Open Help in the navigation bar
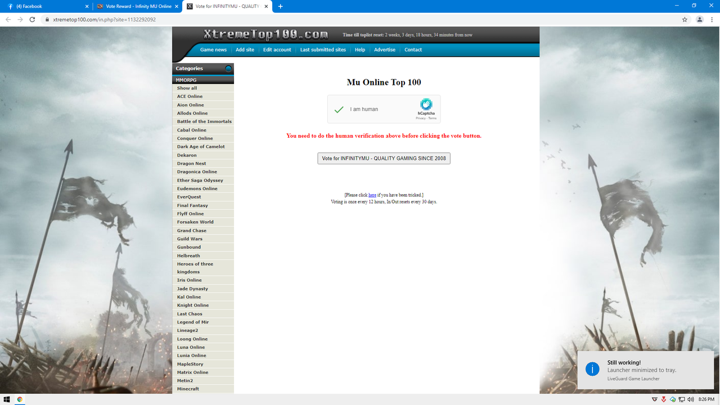This screenshot has height=405, width=720. [360, 49]
